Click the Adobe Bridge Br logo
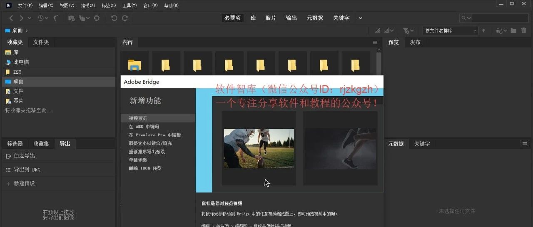Viewport: 533px width, 227px height. pos(8,5)
